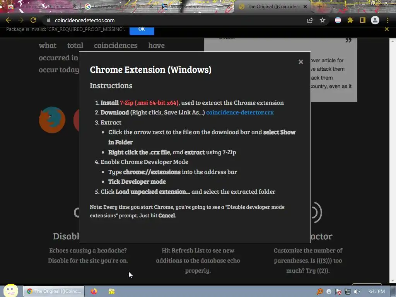Open the Extensions puzzle piece menu
The image size is (396, 297).
click(350, 20)
